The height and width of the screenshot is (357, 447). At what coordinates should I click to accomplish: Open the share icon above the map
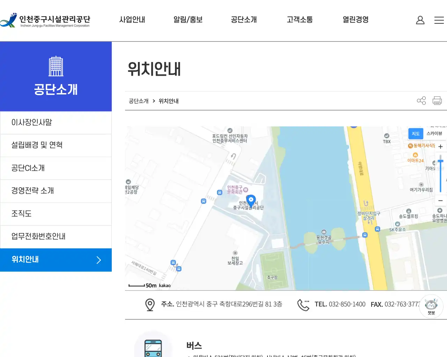(421, 100)
